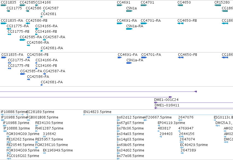Click the 2647389 EST label
This screenshot has width=233, height=160.
coord(188,150)
